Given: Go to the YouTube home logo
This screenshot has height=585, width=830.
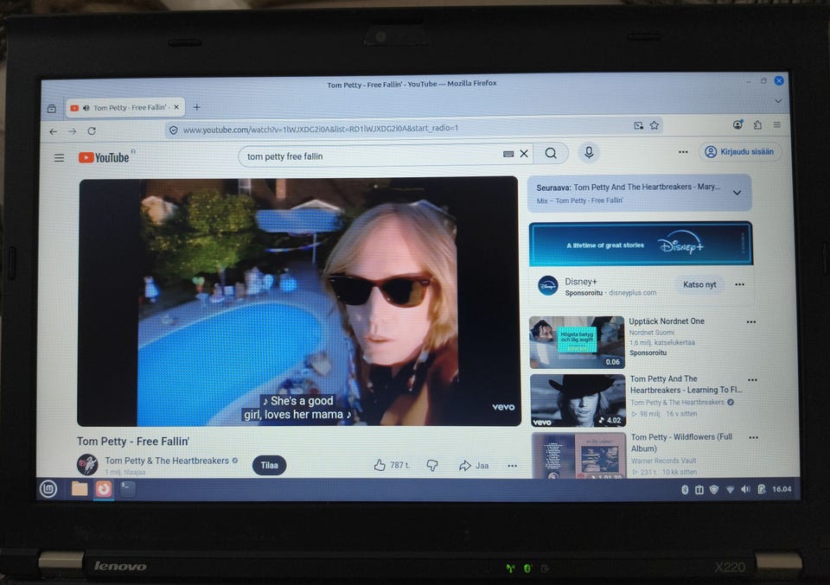Looking at the screenshot, I should click(x=104, y=157).
